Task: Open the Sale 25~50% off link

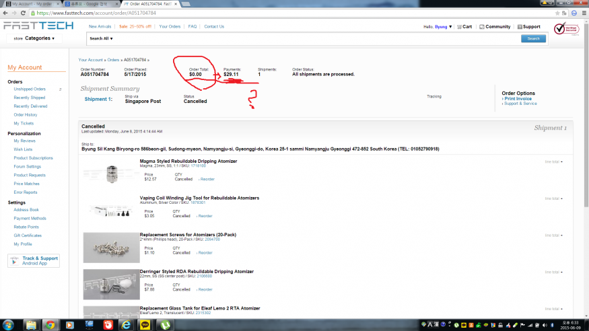Action: click(x=135, y=27)
